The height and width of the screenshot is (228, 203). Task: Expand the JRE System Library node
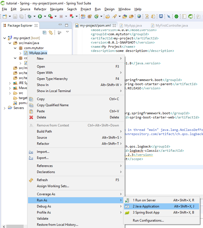10,83
